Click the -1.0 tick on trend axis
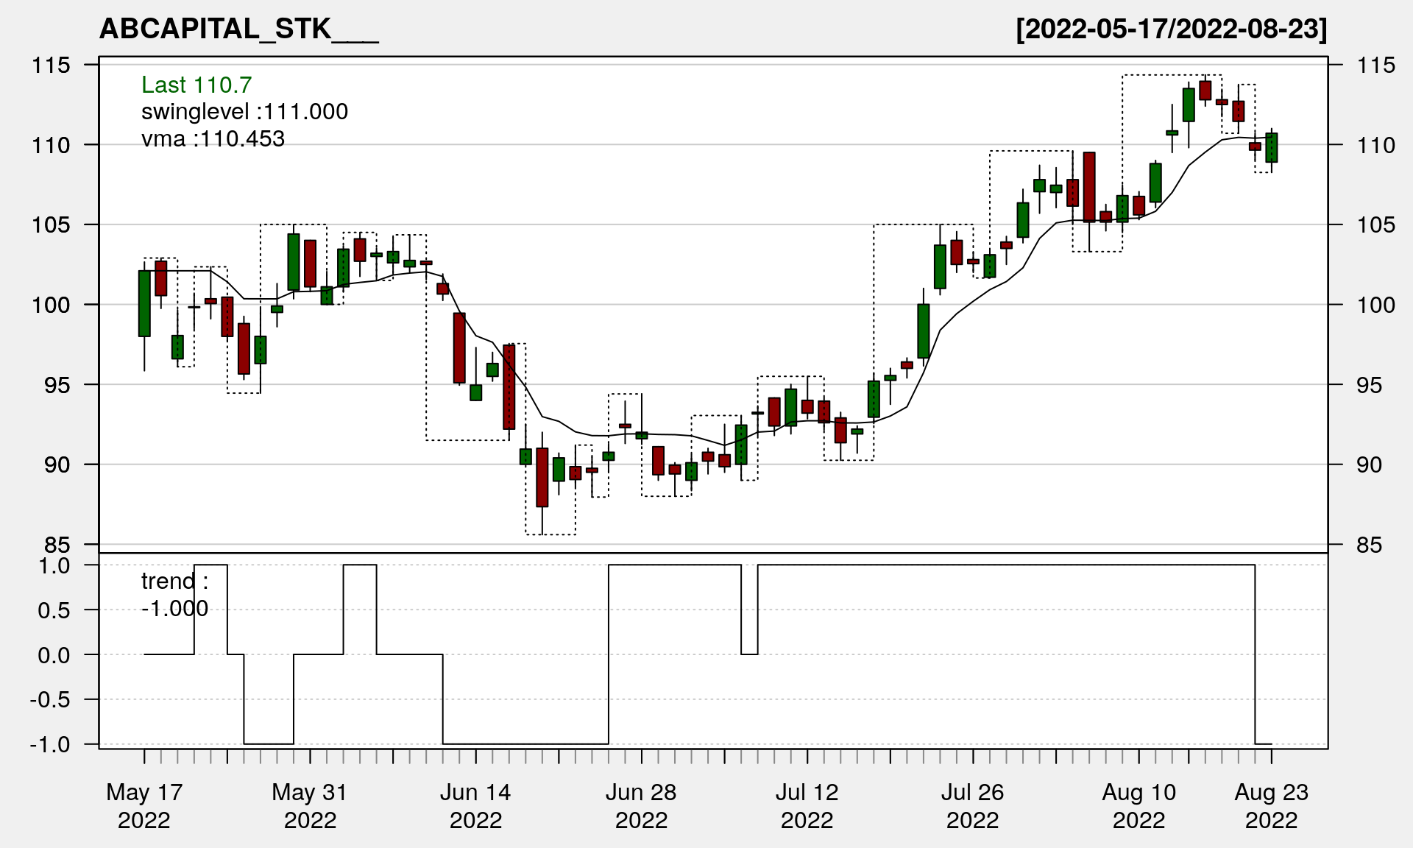1413x848 pixels. pyautogui.click(x=50, y=744)
